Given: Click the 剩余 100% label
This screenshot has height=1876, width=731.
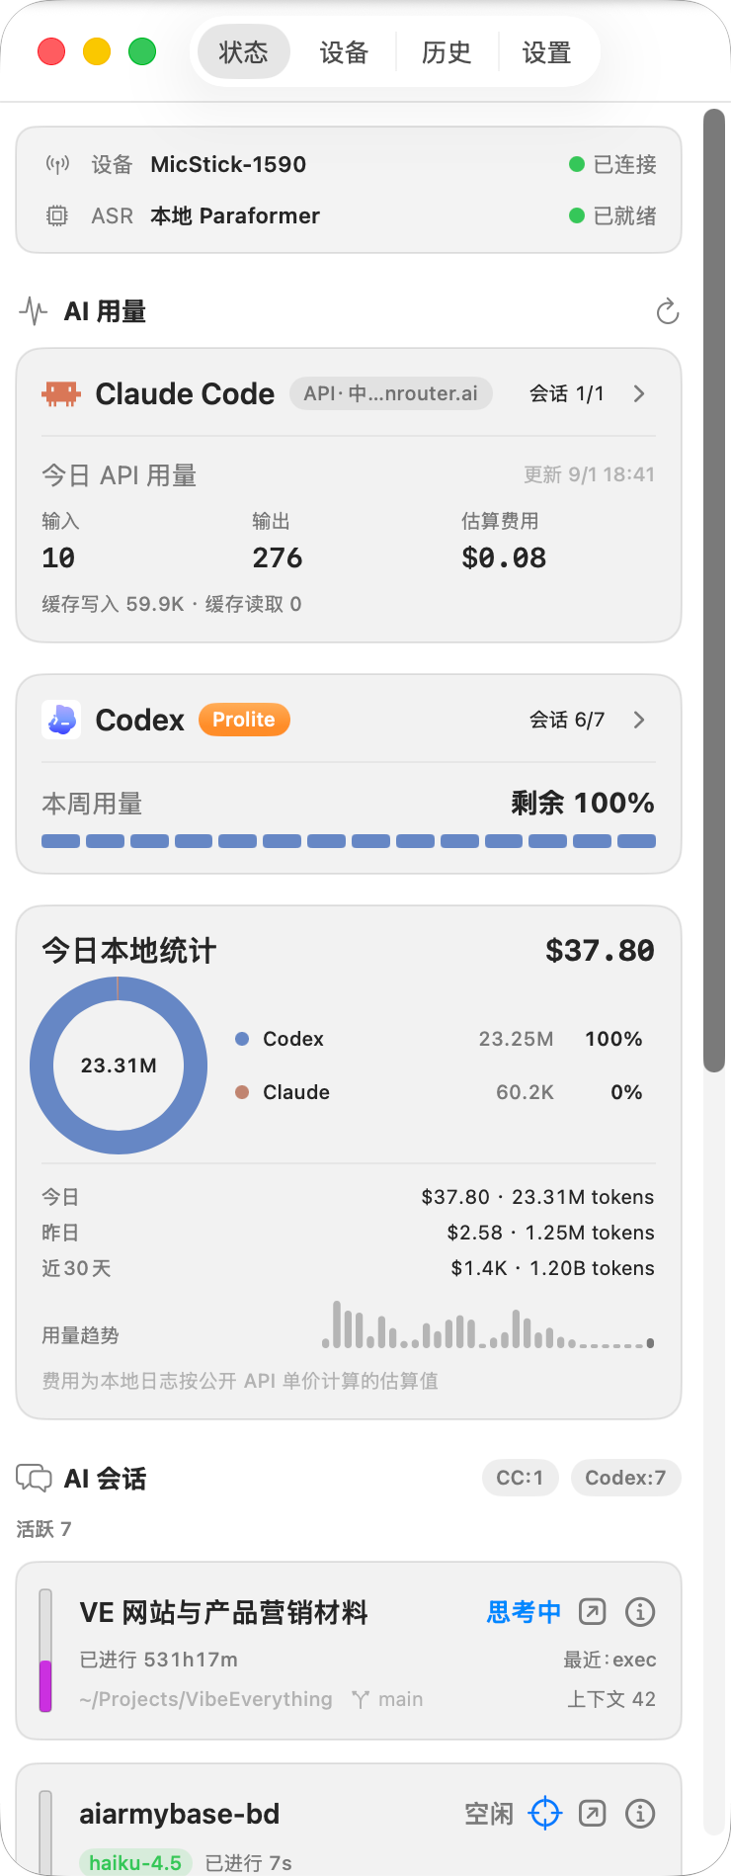Looking at the screenshot, I should 583,803.
